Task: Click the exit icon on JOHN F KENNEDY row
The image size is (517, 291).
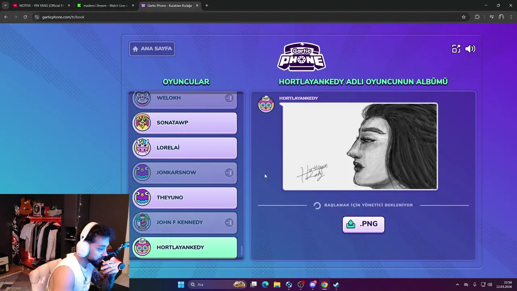Action: coord(229,222)
